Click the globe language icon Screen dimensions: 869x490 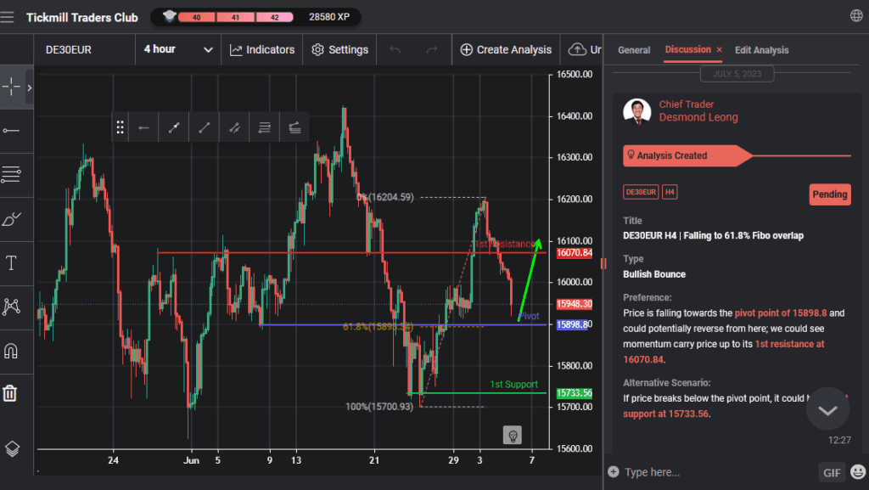(856, 16)
